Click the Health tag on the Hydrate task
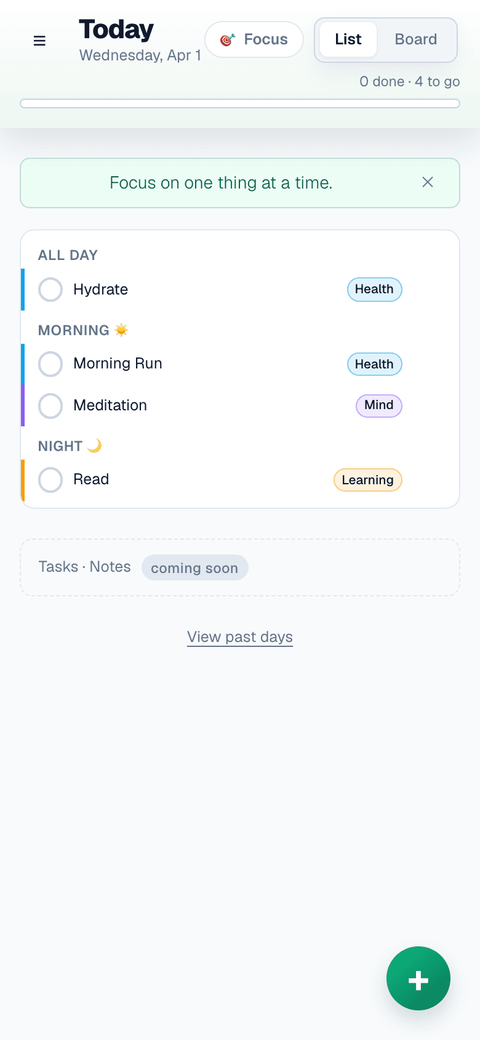Viewport: 480px width, 1040px height. coord(374,289)
